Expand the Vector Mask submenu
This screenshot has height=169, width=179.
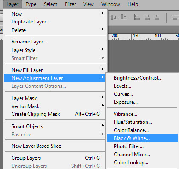tap(55, 106)
